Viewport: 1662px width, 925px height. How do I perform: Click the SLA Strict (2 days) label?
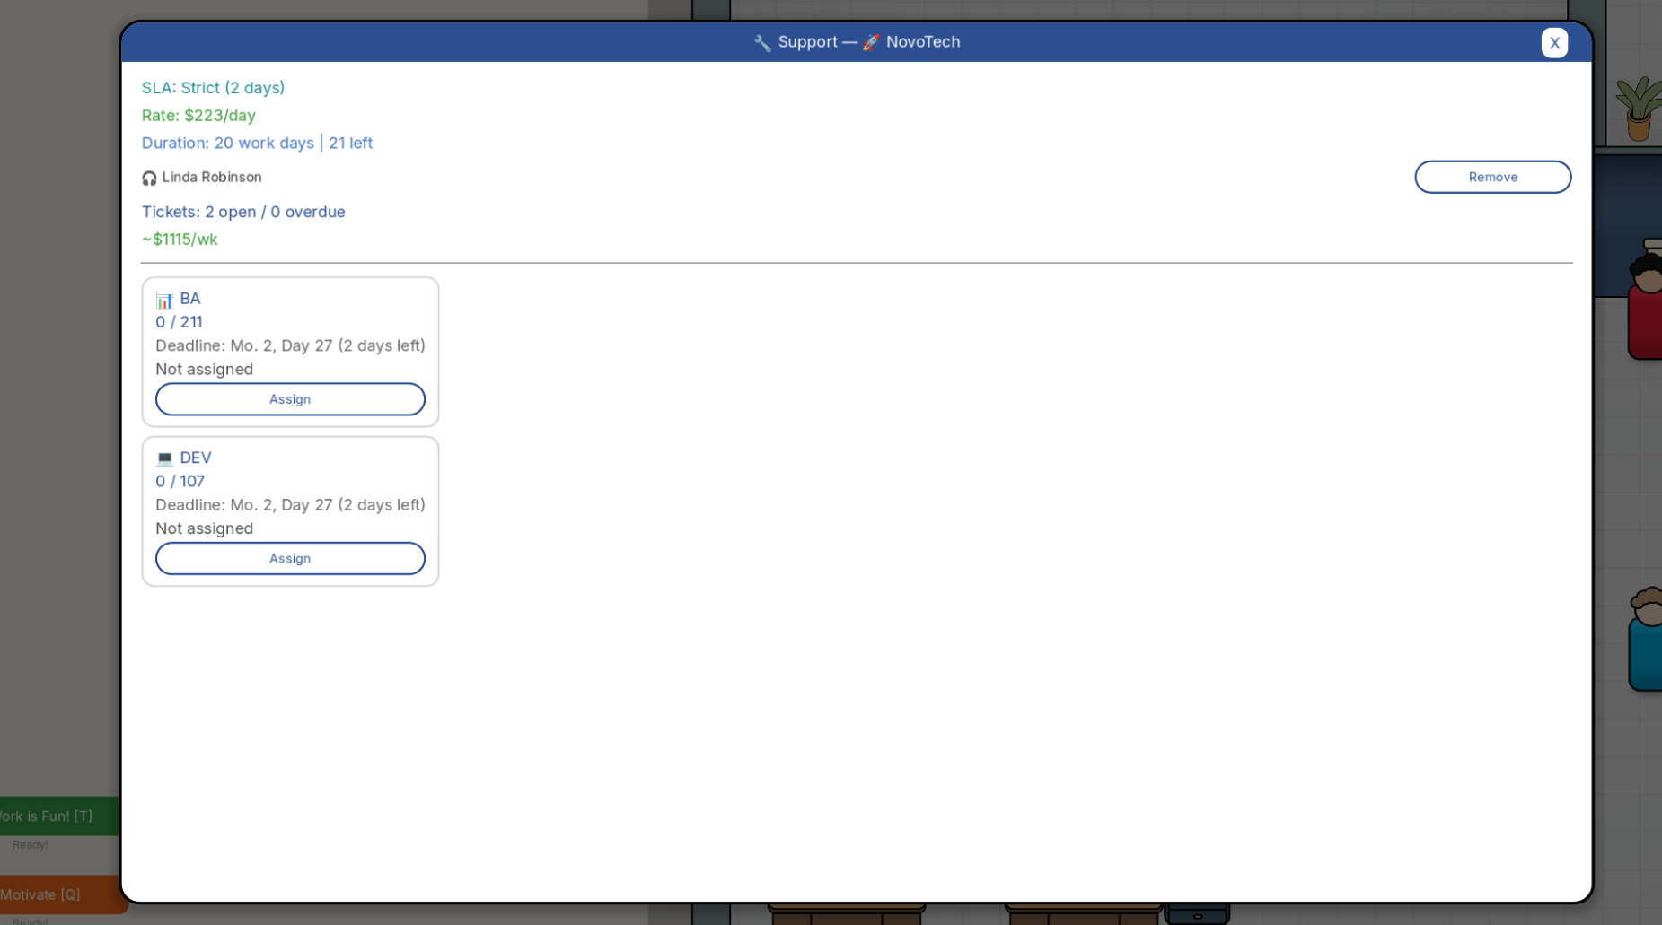pyautogui.click(x=213, y=88)
